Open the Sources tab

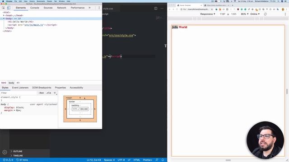48,8
